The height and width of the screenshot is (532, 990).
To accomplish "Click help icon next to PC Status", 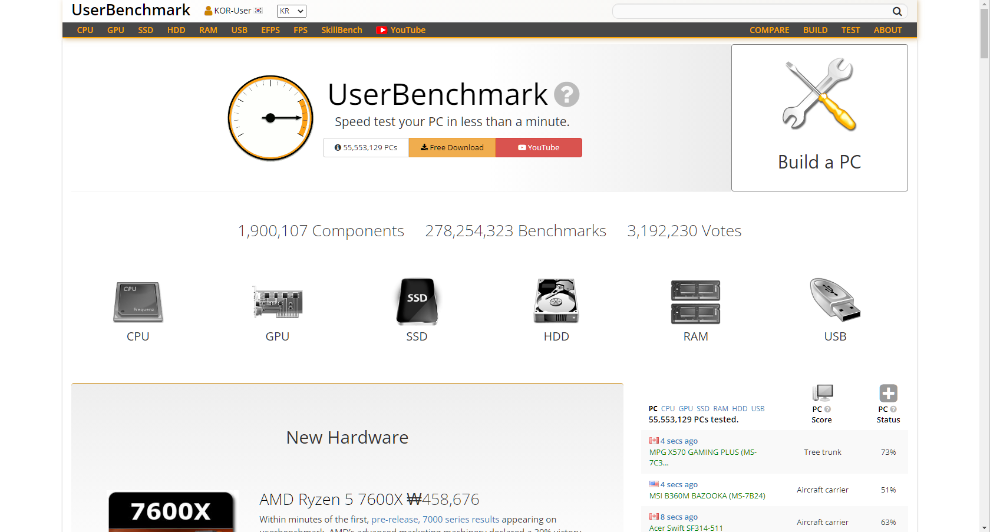I will (x=893, y=409).
